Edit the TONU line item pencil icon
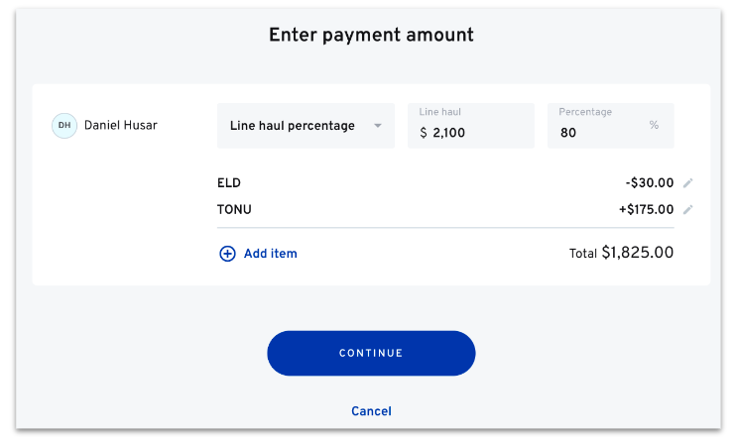 click(688, 210)
